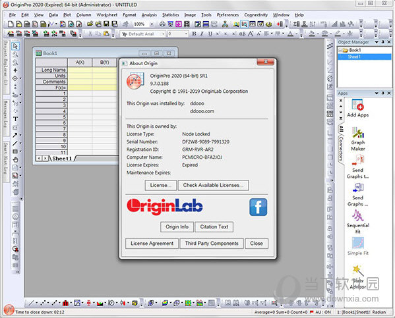The width and height of the screenshot is (395, 318).
Task: Open the Add Apps icon
Action: (x=357, y=109)
